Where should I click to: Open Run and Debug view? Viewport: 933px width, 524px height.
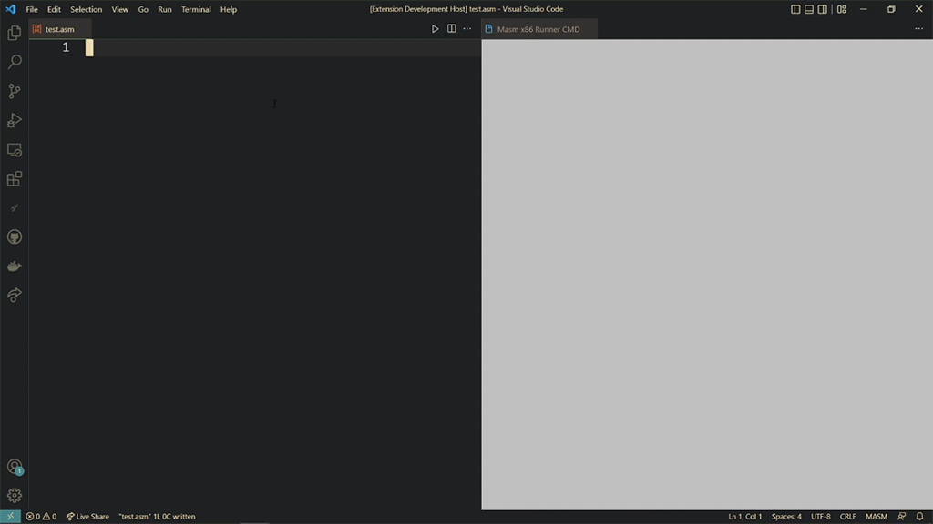click(x=14, y=120)
